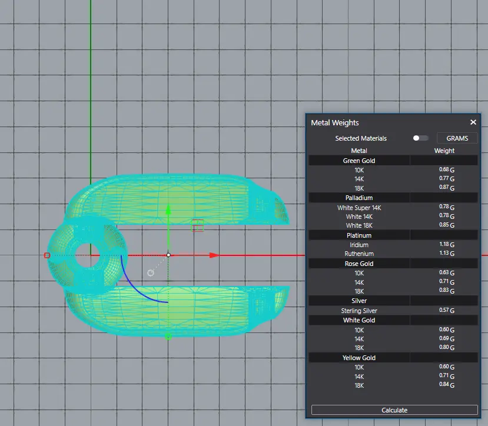Click the green circle handle at bottom

(x=168, y=337)
